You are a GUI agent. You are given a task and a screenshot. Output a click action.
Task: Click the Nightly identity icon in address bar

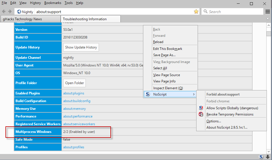pyautogui.click(x=19, y=12)
